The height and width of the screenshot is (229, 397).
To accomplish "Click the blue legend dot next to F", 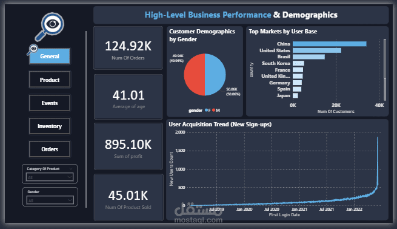I will coord(206,110).
